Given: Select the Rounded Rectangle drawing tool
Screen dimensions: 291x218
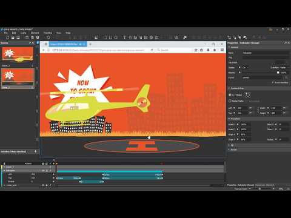Looking at the screenshot, I should [x=110, y=38].
